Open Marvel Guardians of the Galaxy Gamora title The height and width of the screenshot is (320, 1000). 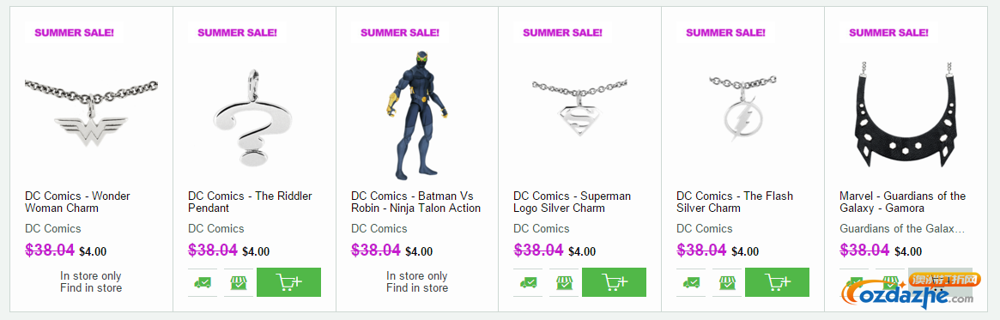point(902,202)
